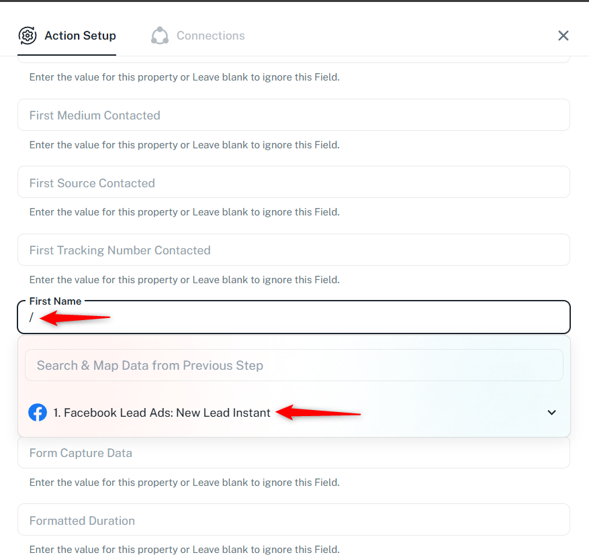
Task: Focus First Tracking Number Contacted field
Action: coord(293,250)
